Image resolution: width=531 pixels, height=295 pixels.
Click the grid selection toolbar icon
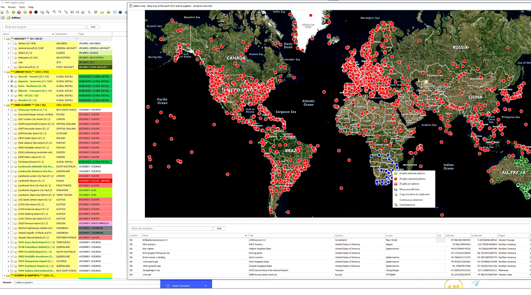click(x=48, y=12)
